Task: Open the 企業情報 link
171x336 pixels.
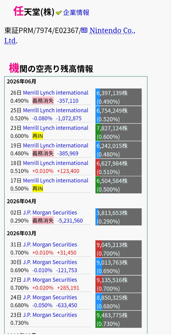Action: (x=76, y=13)
